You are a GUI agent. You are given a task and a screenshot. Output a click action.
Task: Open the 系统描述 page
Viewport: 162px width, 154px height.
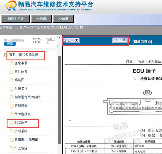[21, 88]
